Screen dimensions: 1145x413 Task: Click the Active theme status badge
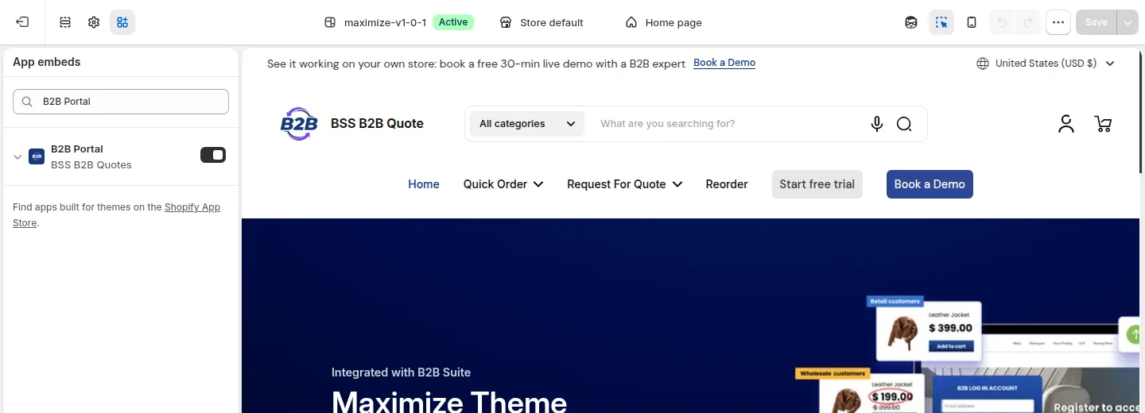pyautogui.click(x=453, y=22)
